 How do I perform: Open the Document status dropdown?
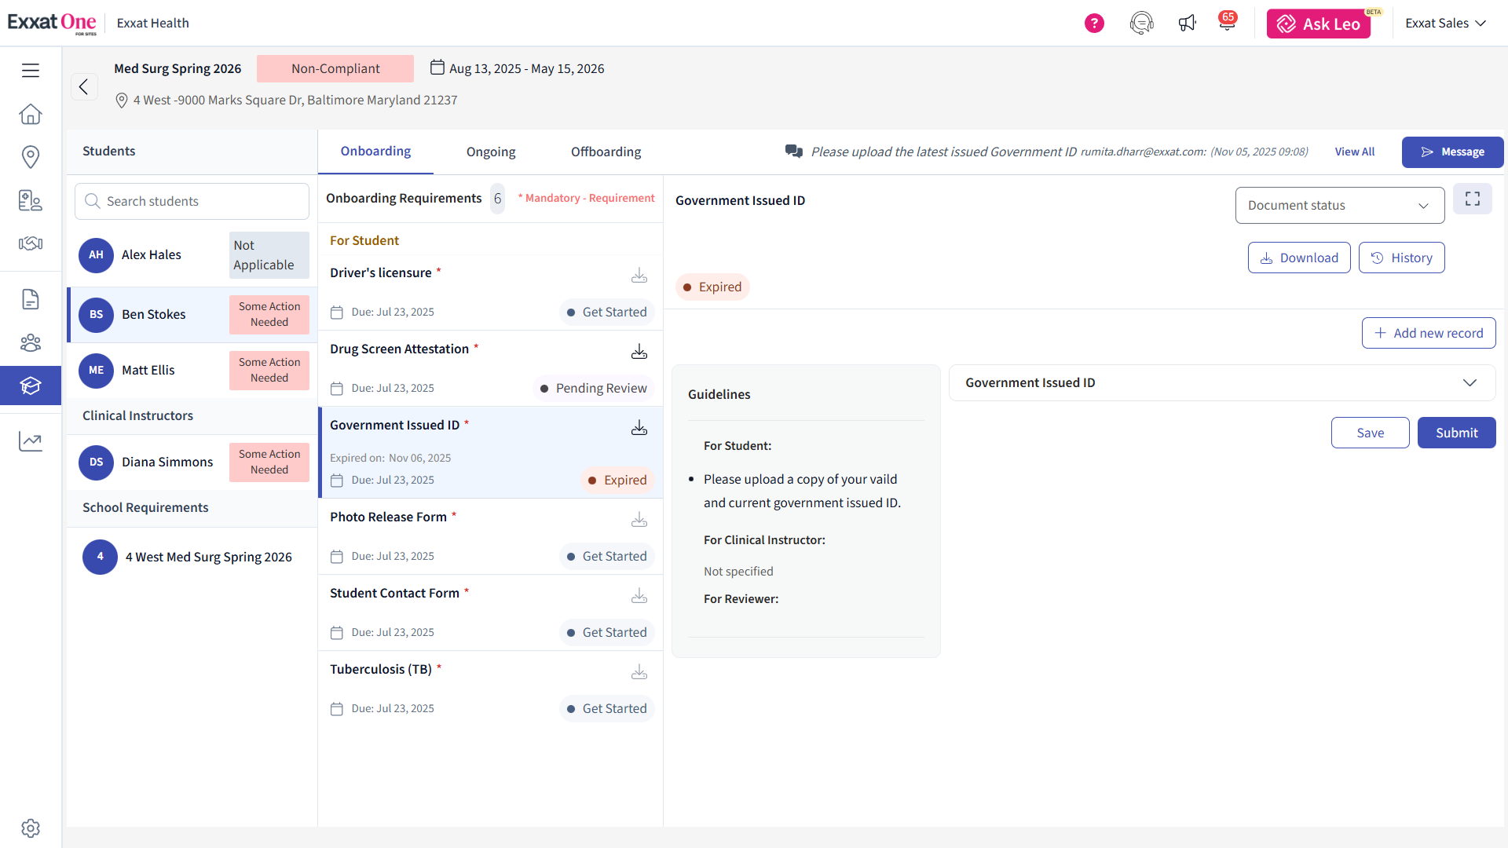1339,206
